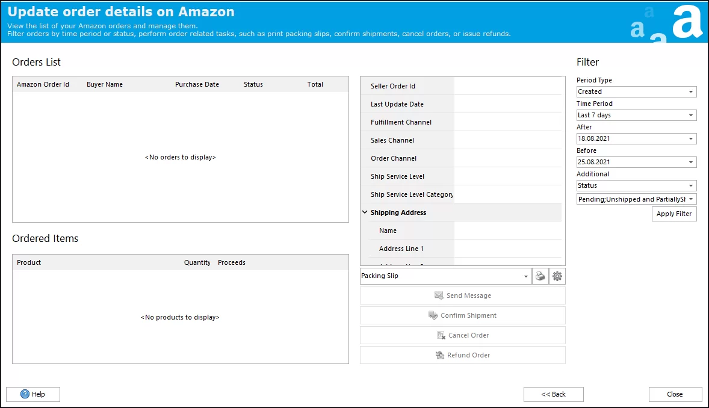Go back using the << Back button

pyautogui.click(x=553, y=394)
